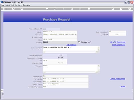This screenshot has height=100, width=134.
Task: Click the Quantity Requested field
Action: 55,55
